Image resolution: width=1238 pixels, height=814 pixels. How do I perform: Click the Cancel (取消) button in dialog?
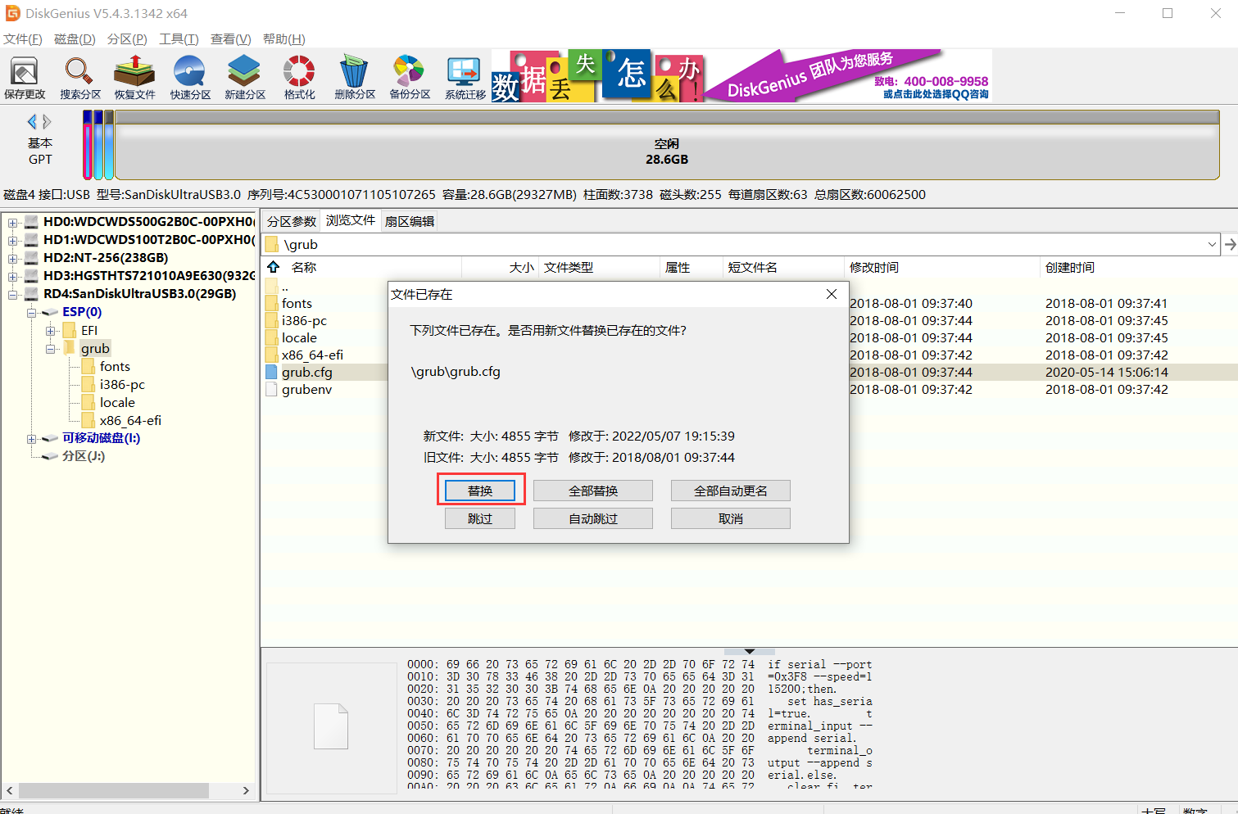pos(730,518)
